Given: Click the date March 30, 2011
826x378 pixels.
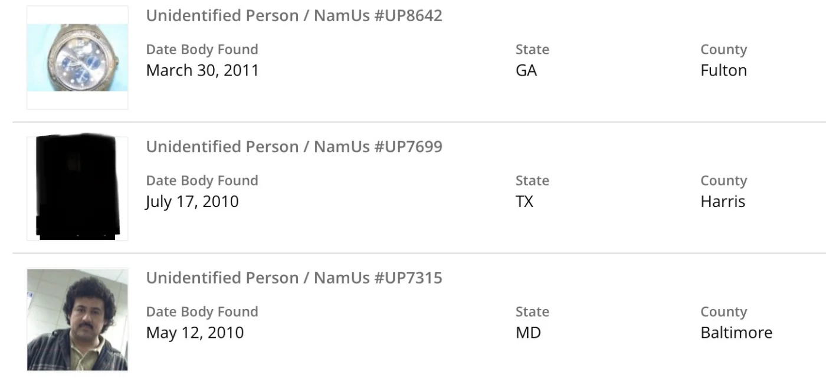Looking at the screenshot, I should point(202,70).
